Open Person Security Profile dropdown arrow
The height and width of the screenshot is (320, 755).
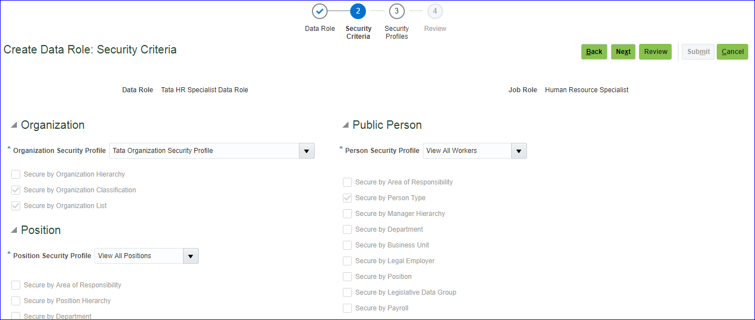coord(519,151)
